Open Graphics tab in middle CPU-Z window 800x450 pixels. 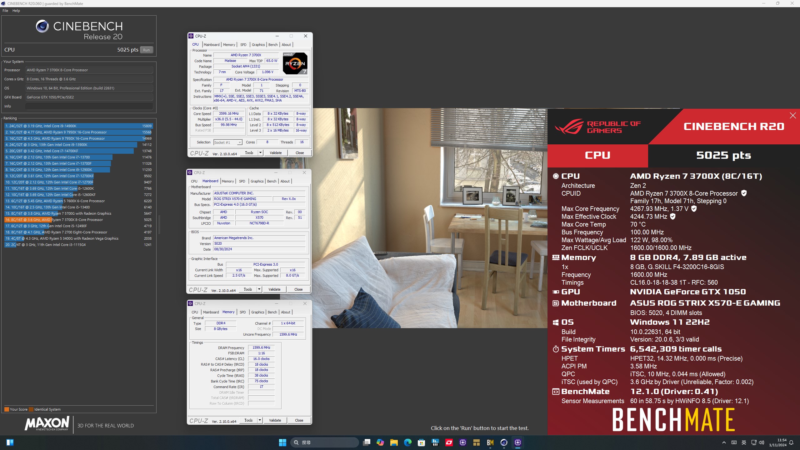(x=257, y=181)
